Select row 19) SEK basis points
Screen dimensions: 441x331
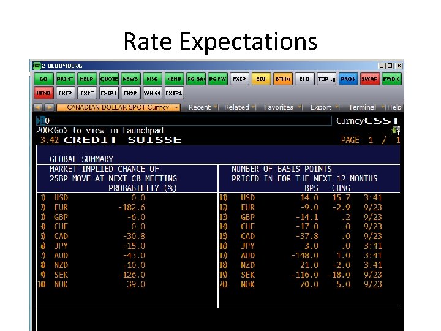click(301, 275)
